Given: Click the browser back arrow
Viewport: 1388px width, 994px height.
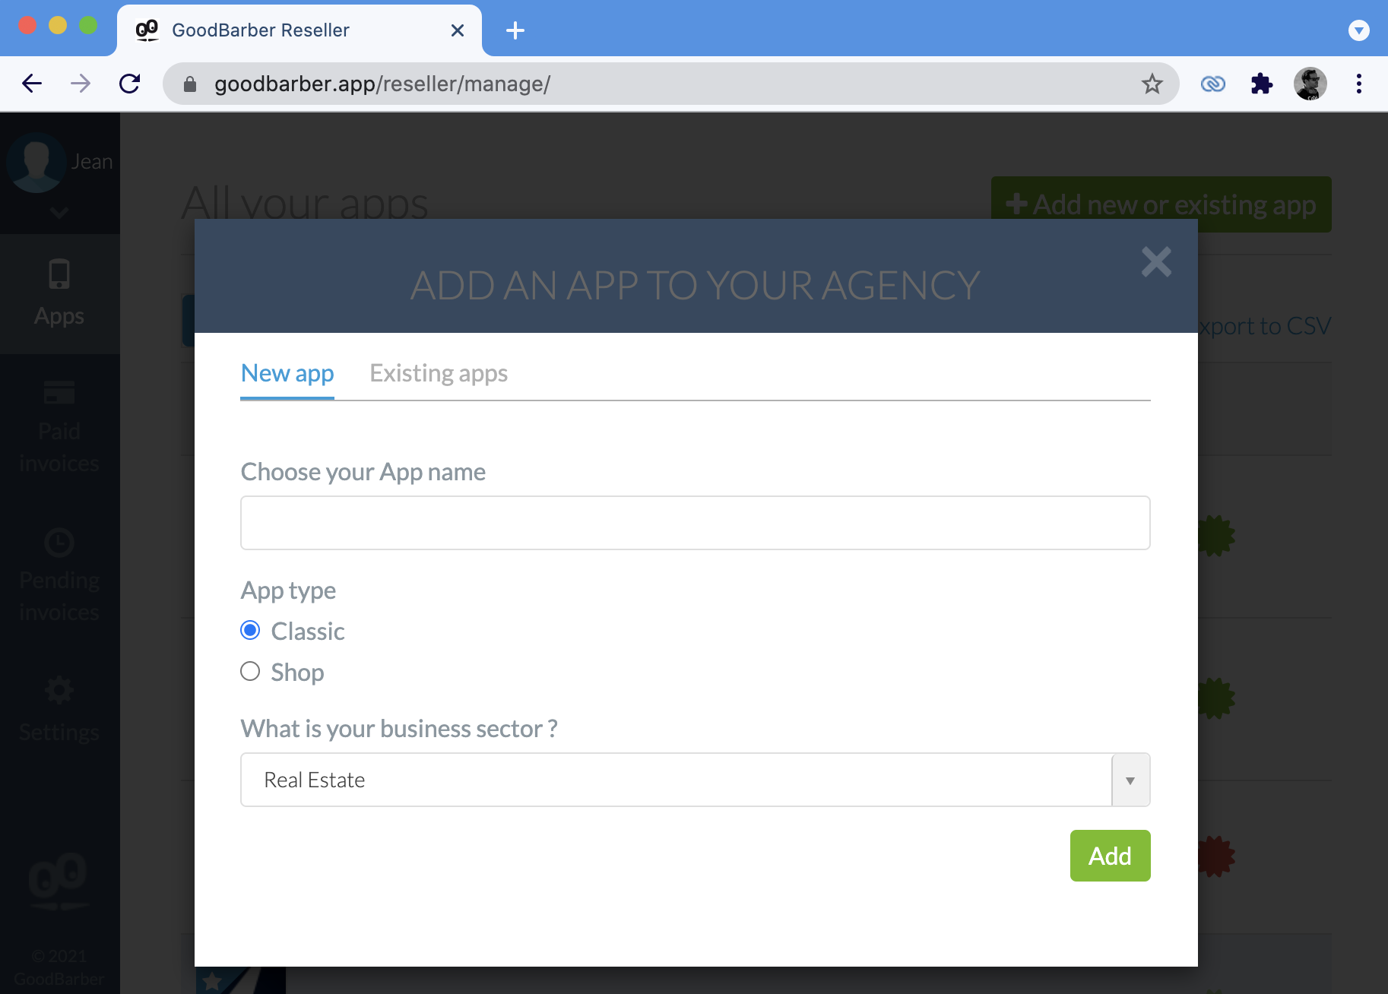Looking at the screenshot, I should pyautogui.click(x=32, y=84).
